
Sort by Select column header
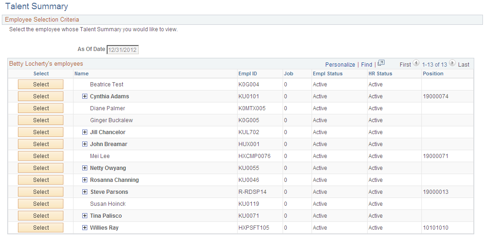point(41,73)
